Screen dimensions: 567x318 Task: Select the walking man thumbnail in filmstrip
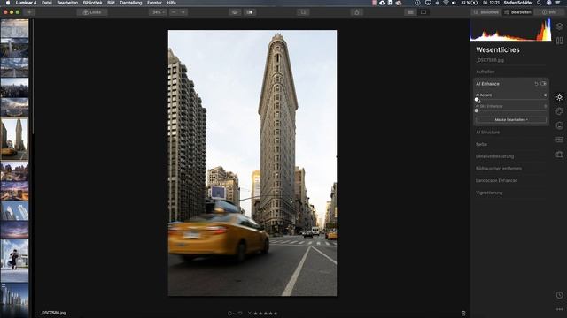[x=14, y=261]
